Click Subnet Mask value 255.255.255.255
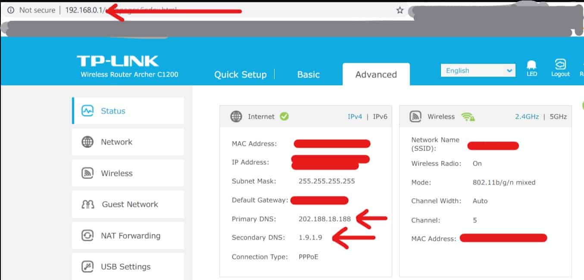Image resolution: width=584 pixels, height=280 pixels. click(327, 181)
